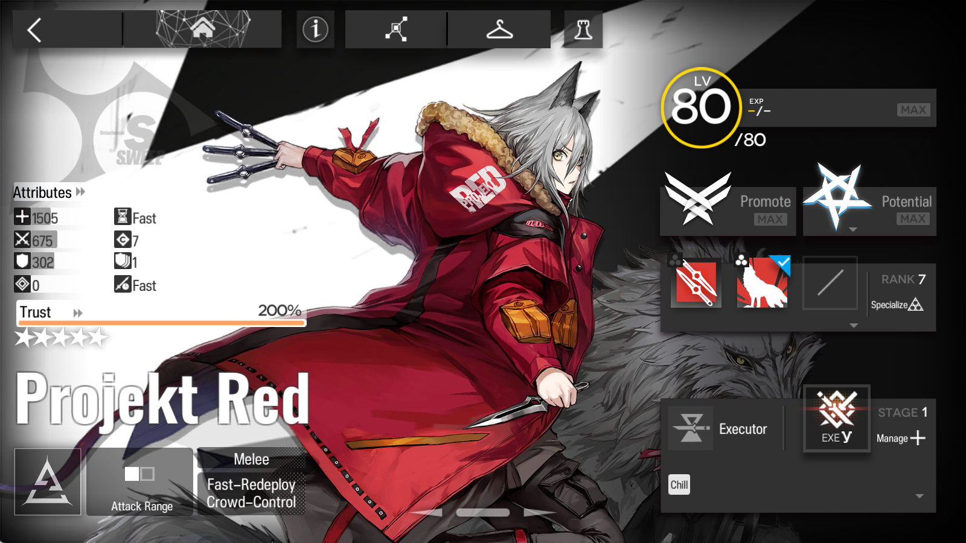Open the Executor branch description
This screenshot has height=543, width=966.
pos(743,429)
